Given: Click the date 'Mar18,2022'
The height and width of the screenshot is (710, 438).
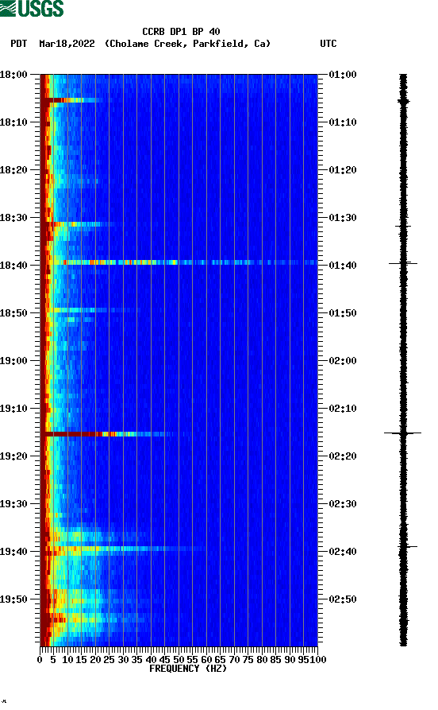Looking at the screenshot, I should pyautogui.click(x=67, y=44).
